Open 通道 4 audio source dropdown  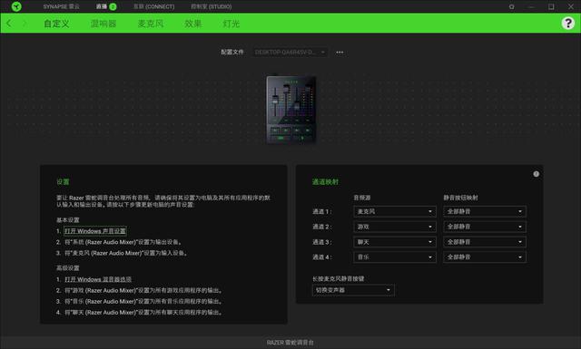(x=395, y=257)
